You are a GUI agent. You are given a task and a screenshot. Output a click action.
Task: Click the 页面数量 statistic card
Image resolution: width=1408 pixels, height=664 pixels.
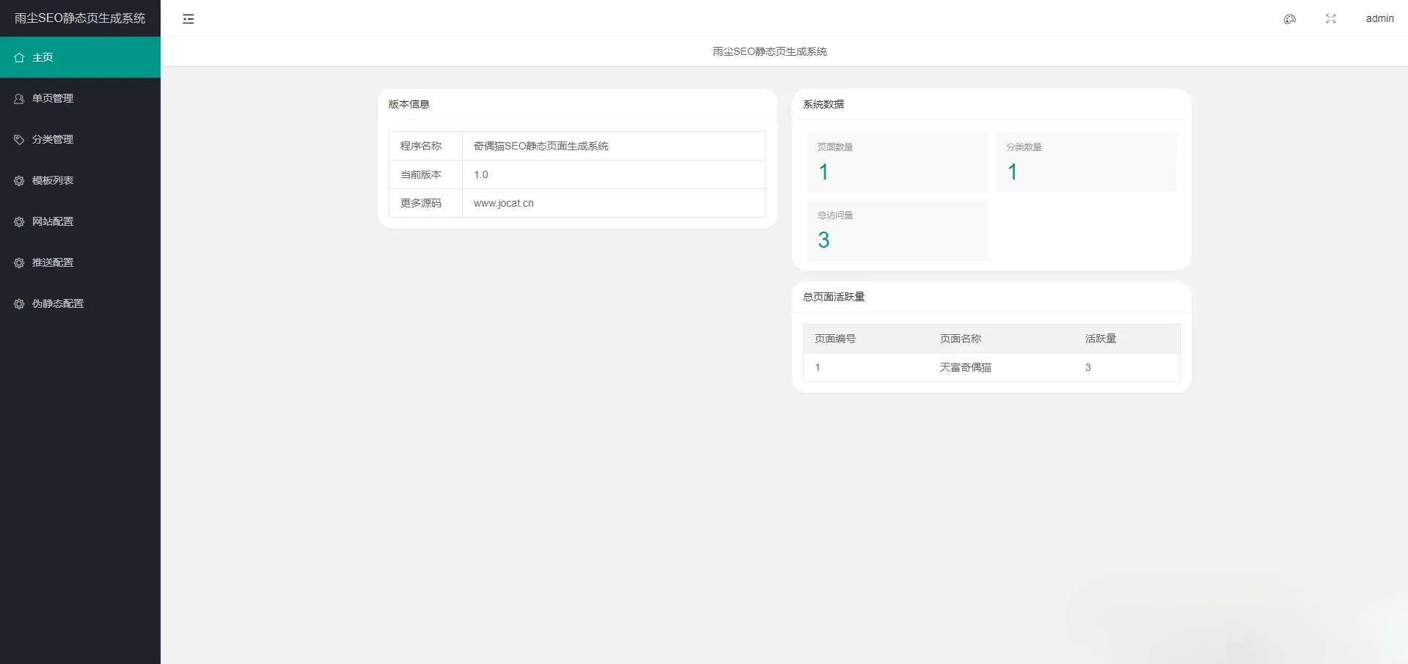896,161
